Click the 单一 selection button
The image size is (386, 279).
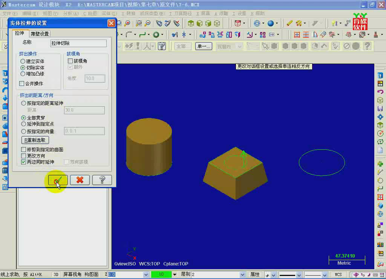[x=204, y=46]
